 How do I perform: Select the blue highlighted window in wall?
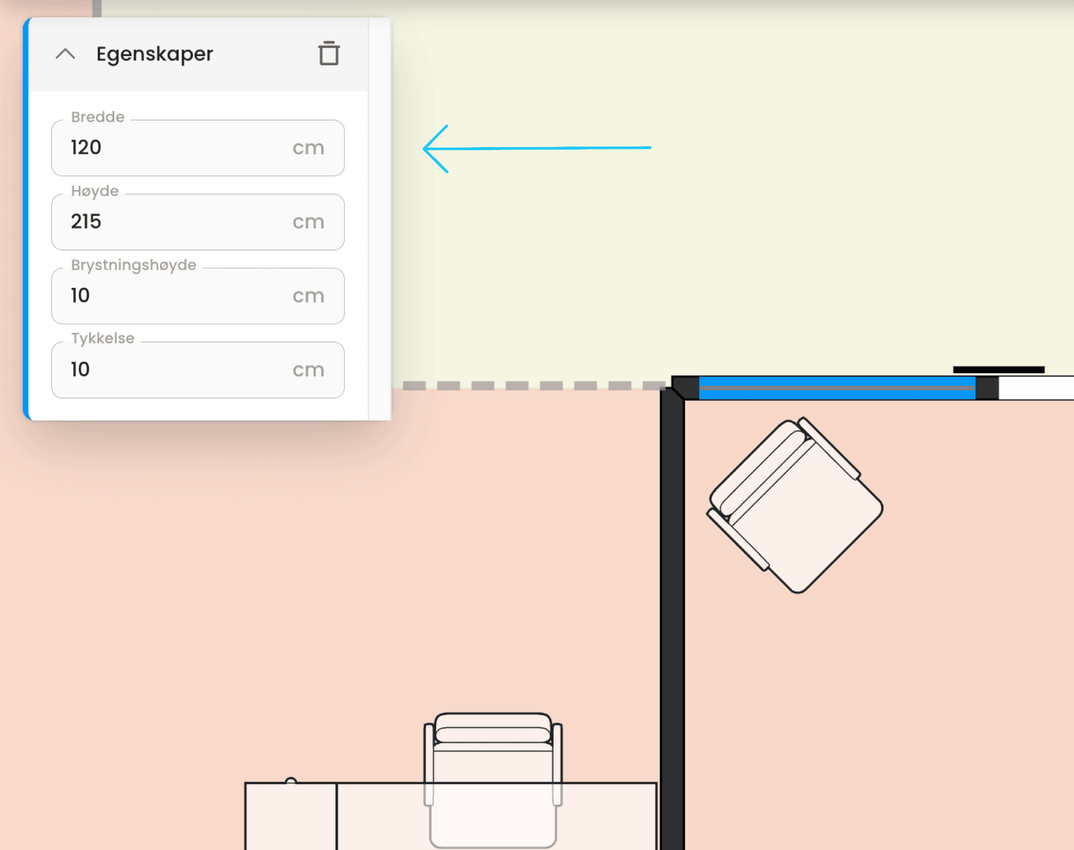[x=836, y=388]
